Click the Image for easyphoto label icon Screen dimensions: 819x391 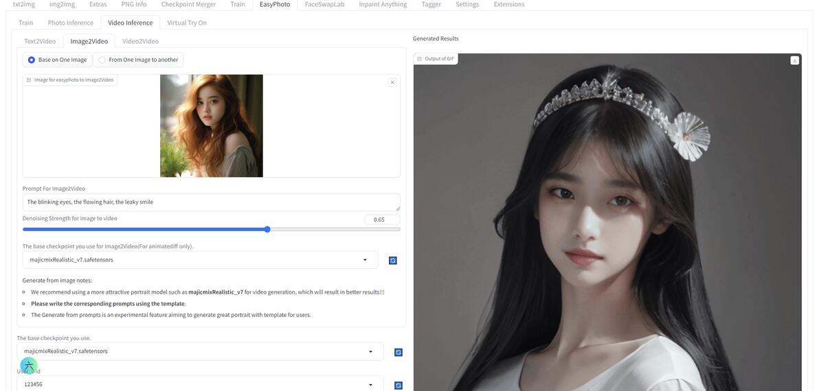coord(29,80)
